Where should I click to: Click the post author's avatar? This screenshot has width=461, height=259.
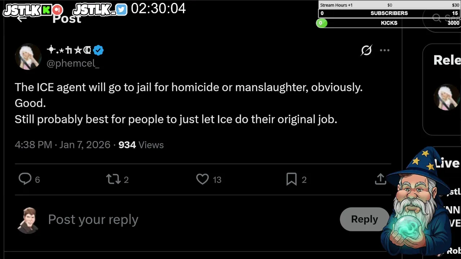(28, 57)
